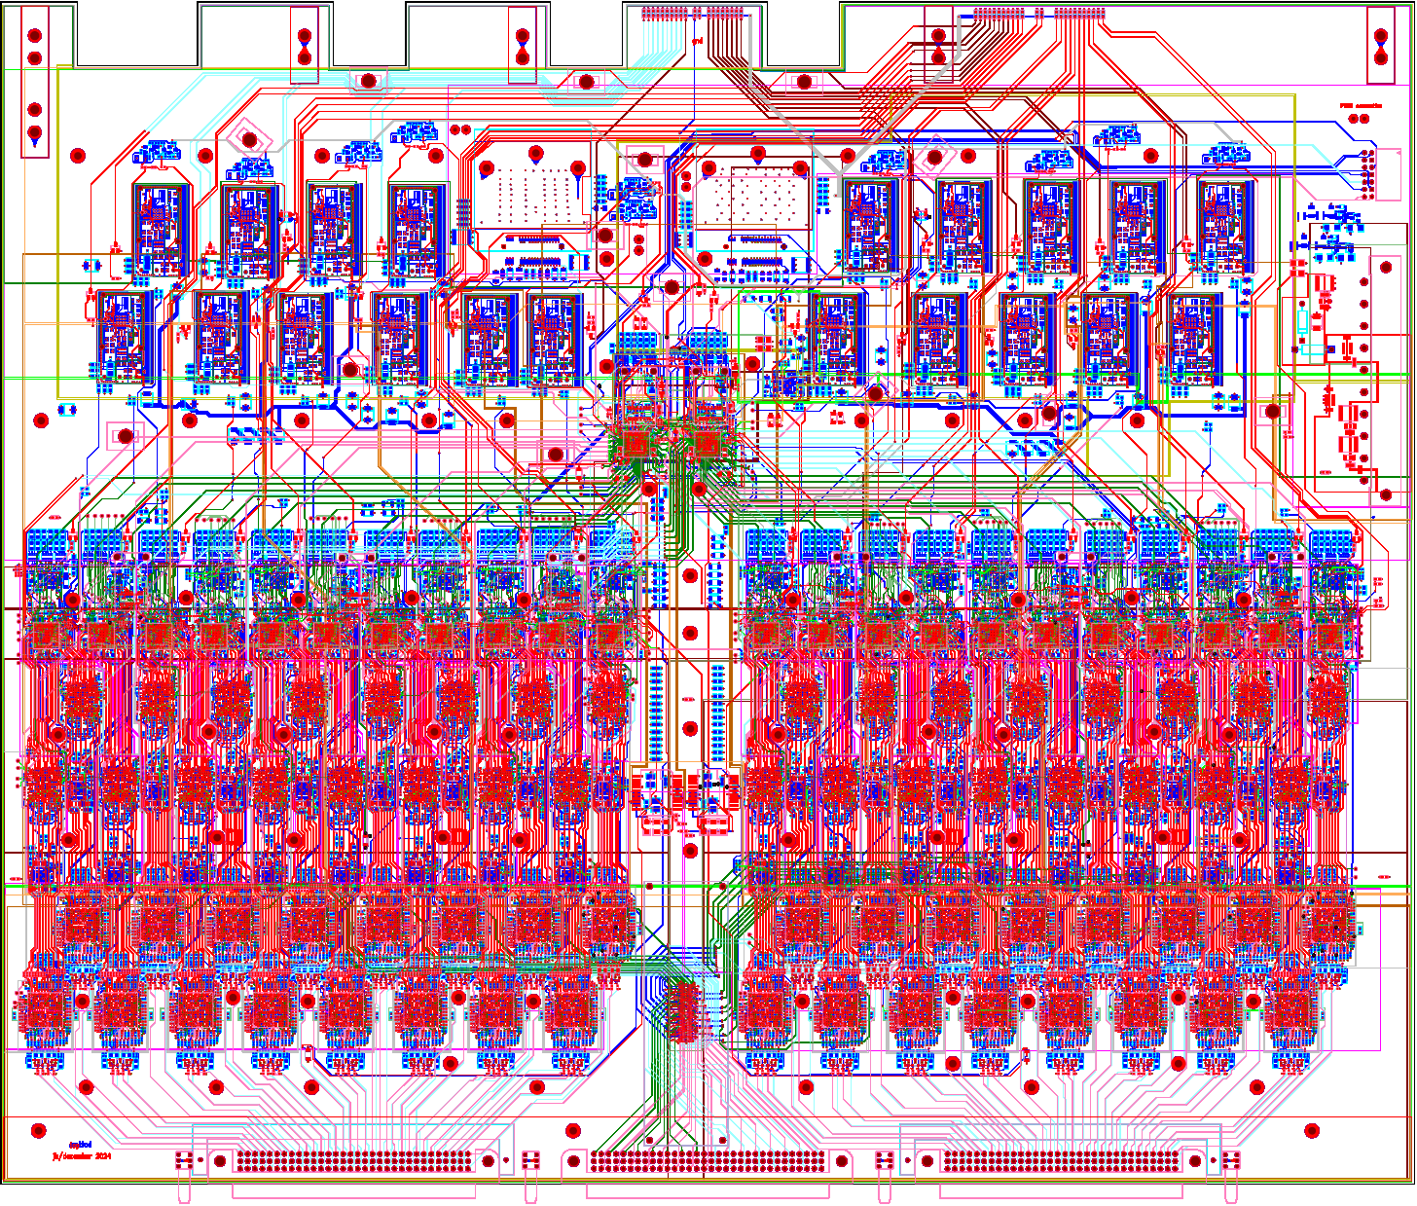Click the dense red via cluster at bottom center
The image size is (1417, 1206).
point(683,1012)
